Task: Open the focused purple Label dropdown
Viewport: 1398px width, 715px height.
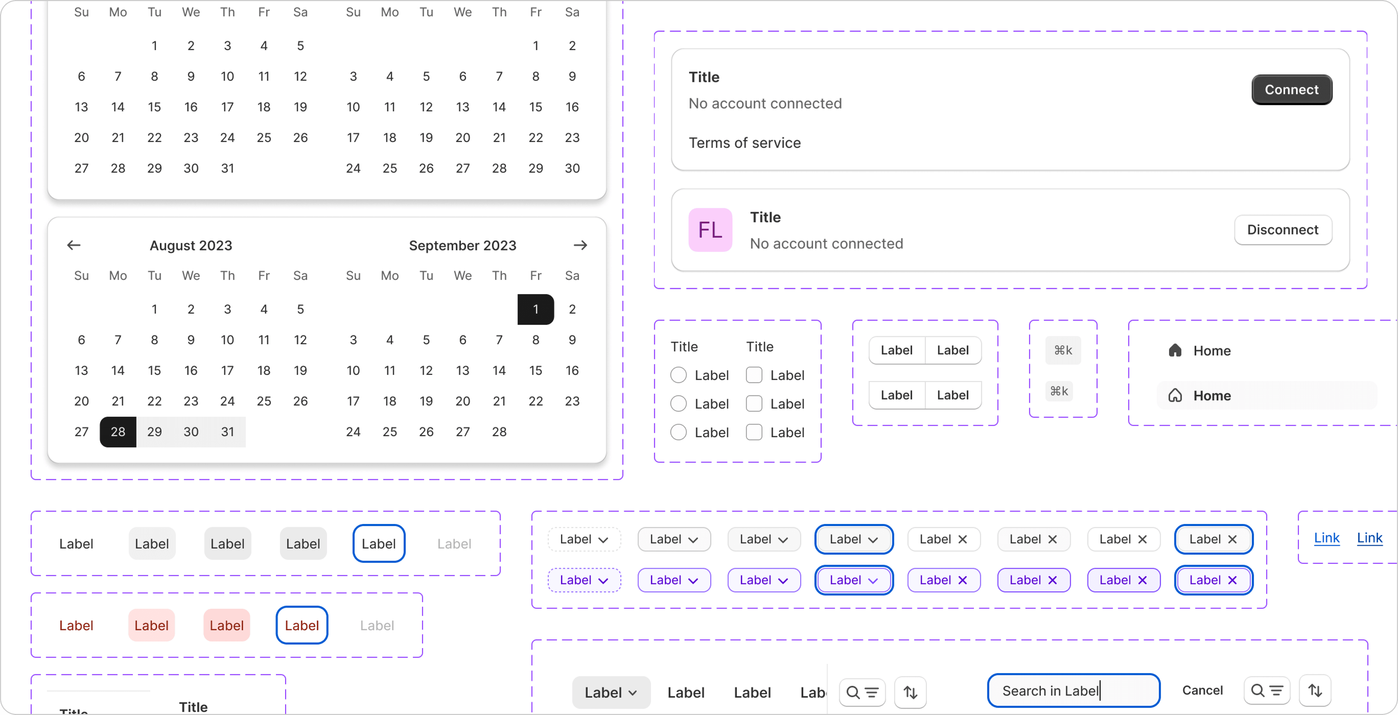Action: tap(854, 580)
